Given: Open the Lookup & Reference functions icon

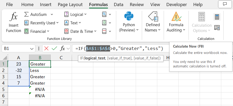Looking at the screenshot, I should pyautogui.click(x=105, y=14).
